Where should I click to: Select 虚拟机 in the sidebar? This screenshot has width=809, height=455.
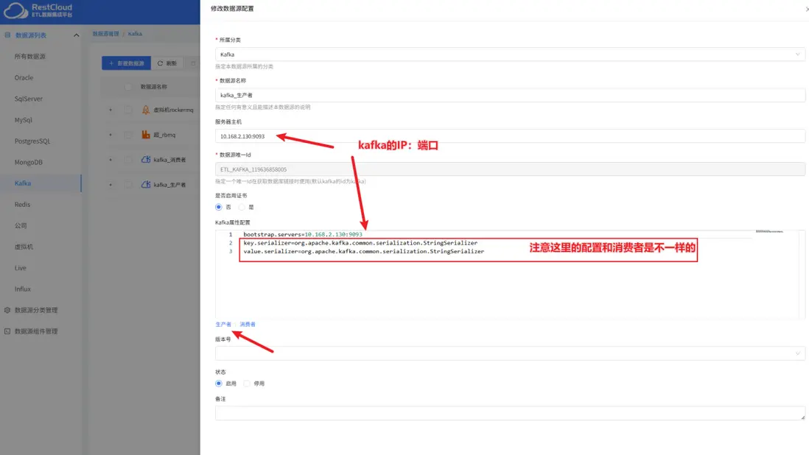pyautogui.click(x=24, y=247)
